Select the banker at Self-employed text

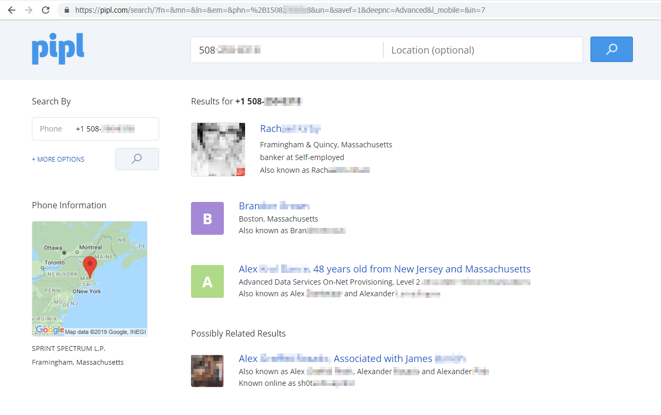pos(302,157)
